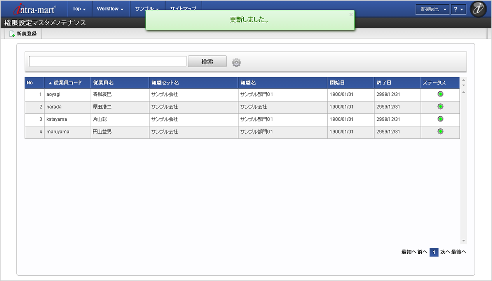
Task: Open the Top menu
Action: [x=79, y=9]
